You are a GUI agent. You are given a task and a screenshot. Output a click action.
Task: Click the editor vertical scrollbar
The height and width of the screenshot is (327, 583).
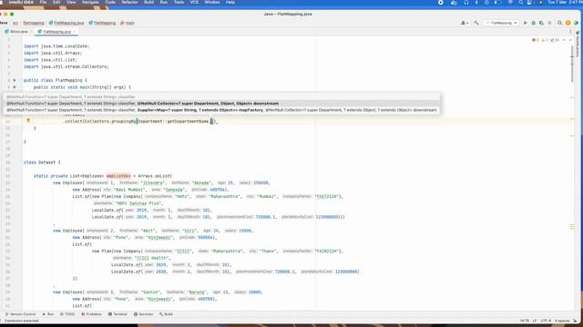pyautogui.click(x=572, y=63)
